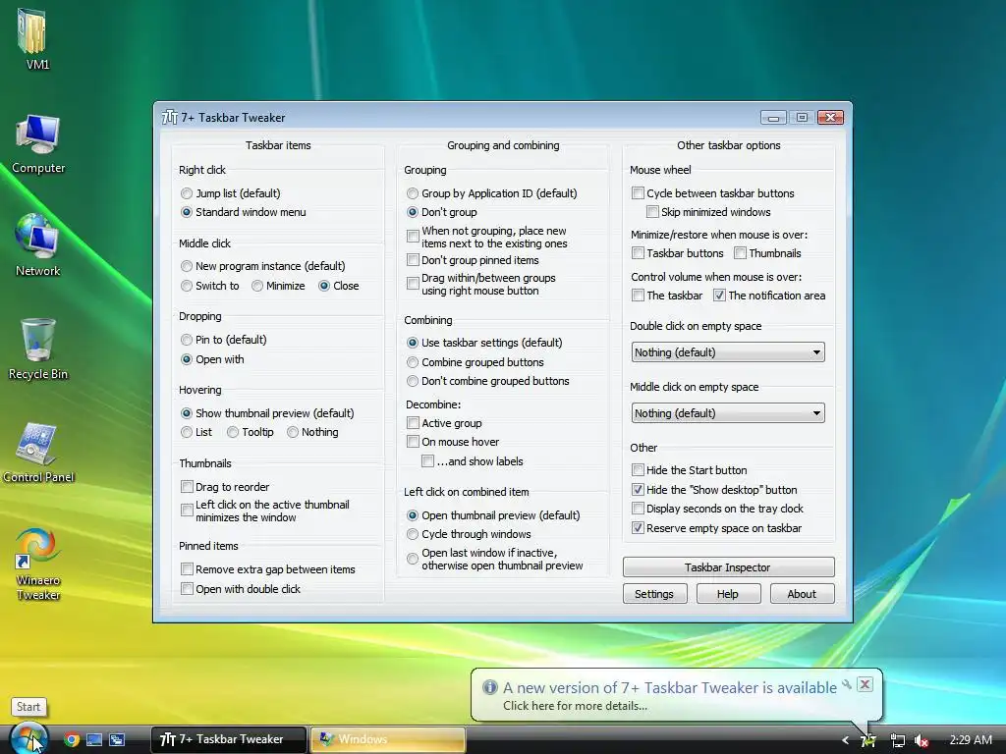Click the info icon in the update balloon
Viewport: 1006px width, 754px height.
tap(490, 687)
